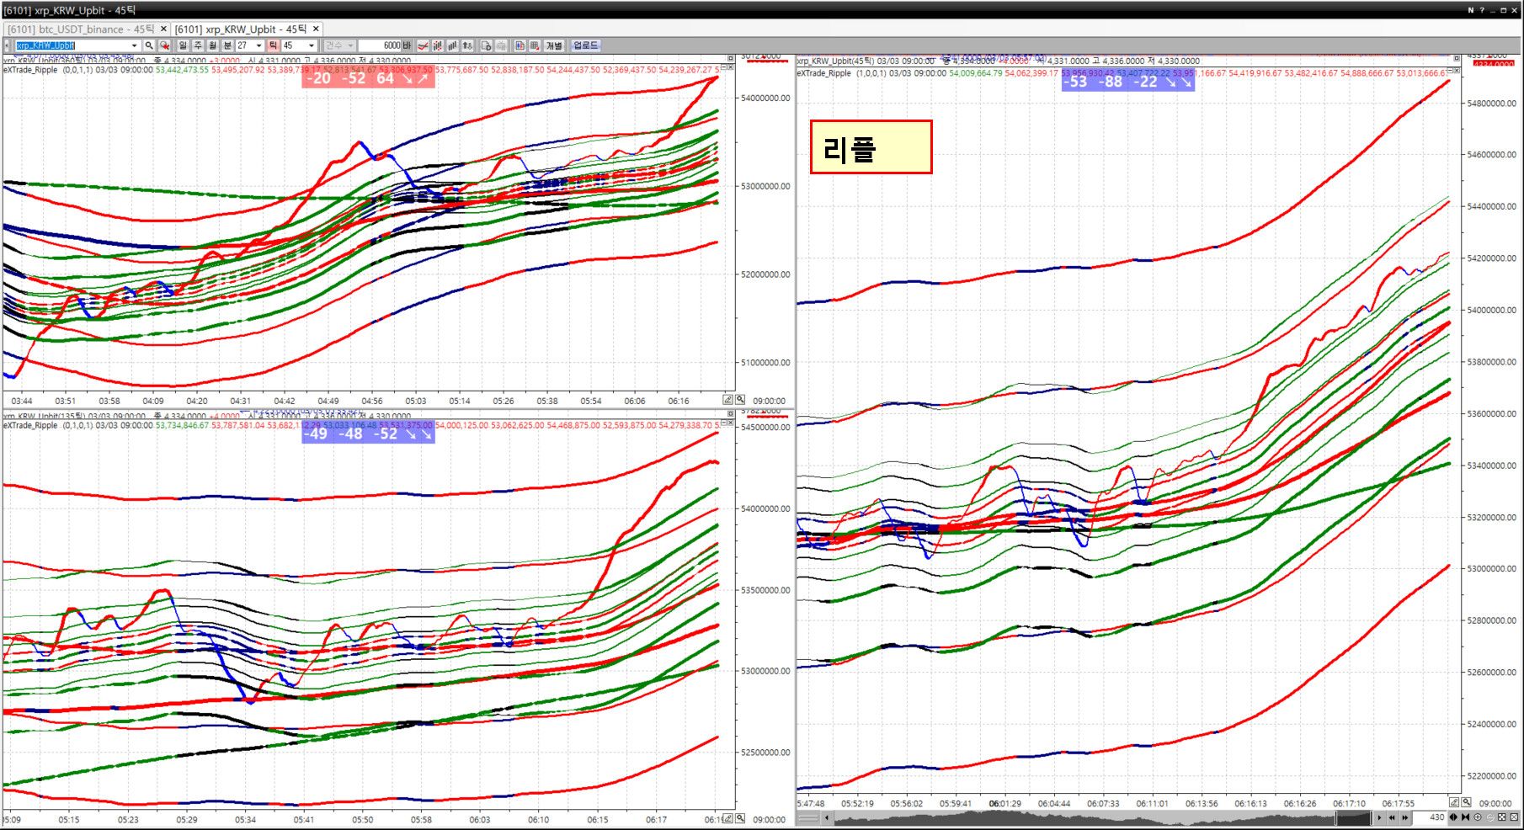Toggle the 틱 (tick) period button
The height and width of the screenshot is (830, 1524).
tap(273, 45)
